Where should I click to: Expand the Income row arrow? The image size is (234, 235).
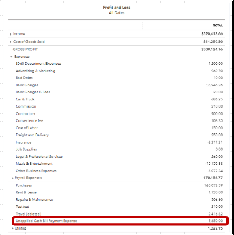[x=11, y=34]
